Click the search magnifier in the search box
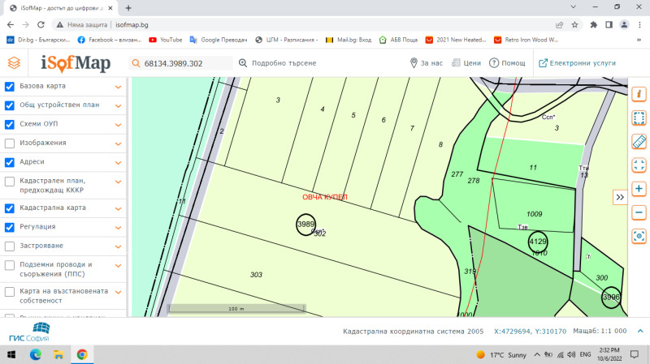Viewport: 650px width, 364px height. pyautogui.click(x=136, y=63)
